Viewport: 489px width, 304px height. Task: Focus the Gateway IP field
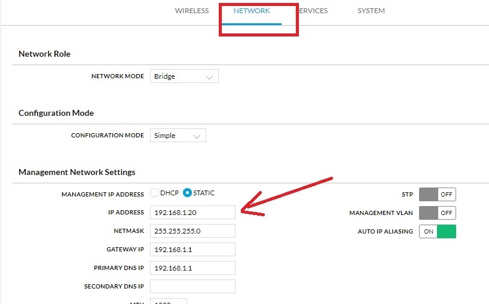click(192, 249)
